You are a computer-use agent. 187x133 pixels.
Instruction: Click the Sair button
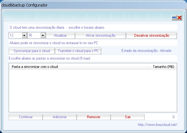(128, 117)
